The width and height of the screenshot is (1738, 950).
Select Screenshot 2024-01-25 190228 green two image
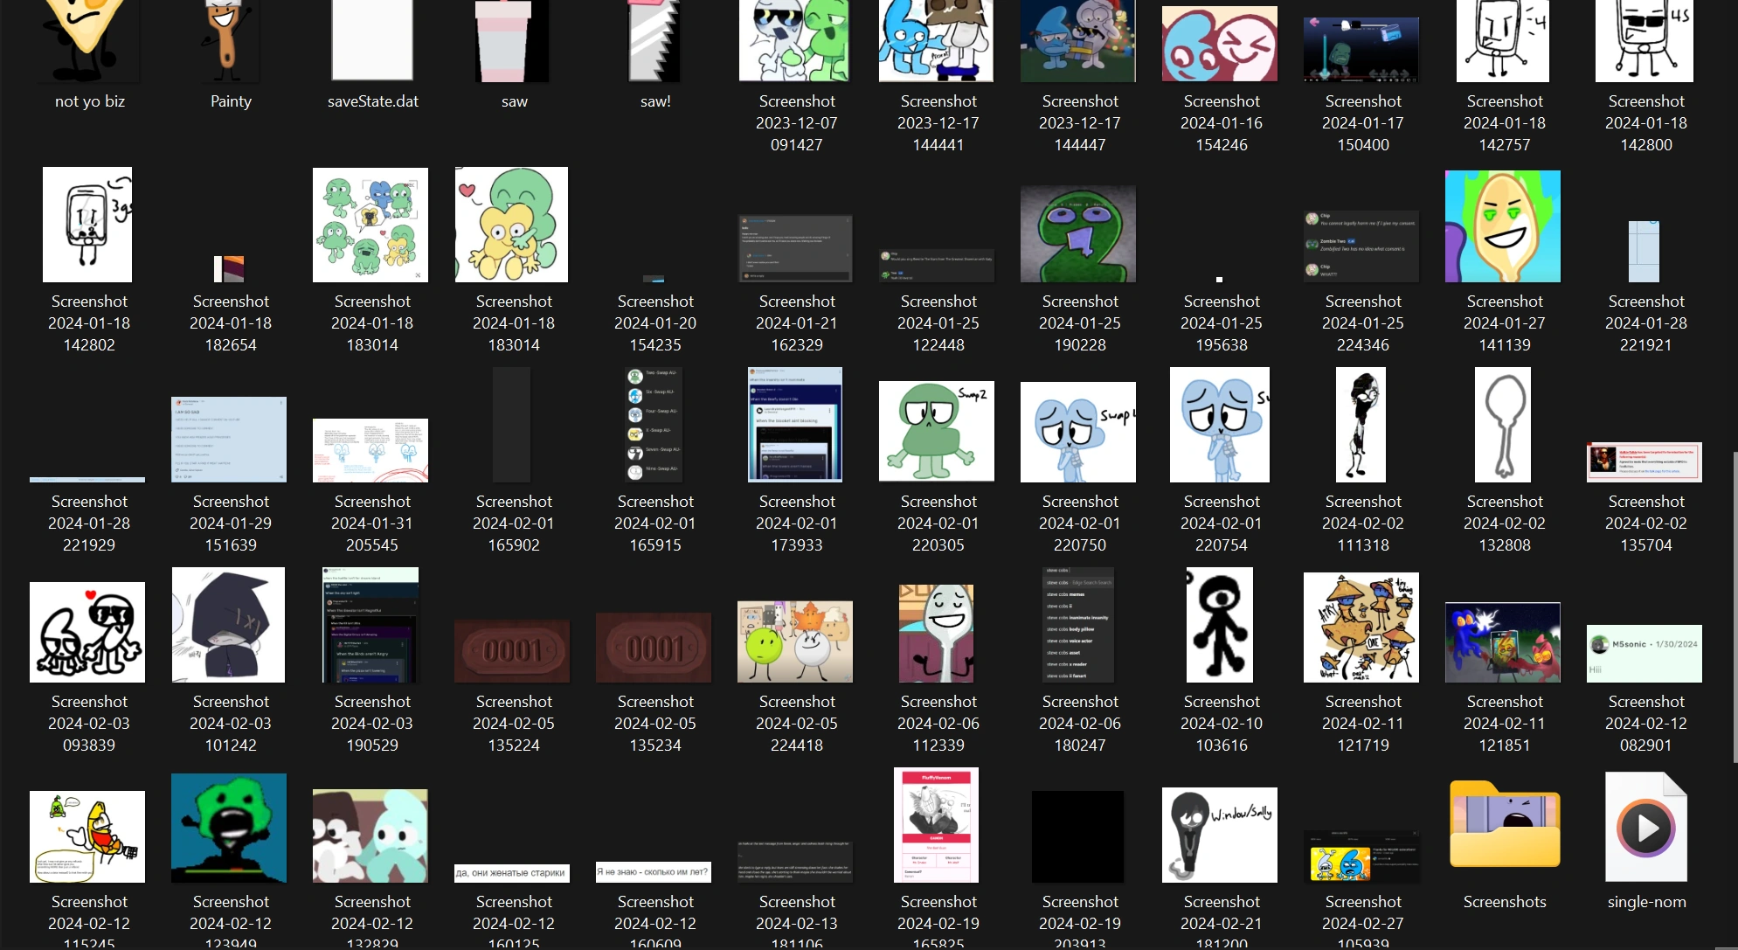[x=1078, y=233]
